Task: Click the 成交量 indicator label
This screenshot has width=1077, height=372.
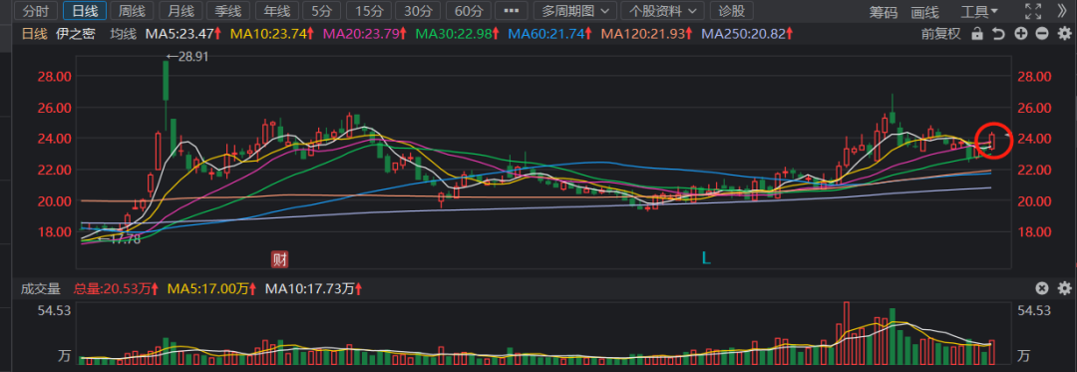Action: [41, 289]
